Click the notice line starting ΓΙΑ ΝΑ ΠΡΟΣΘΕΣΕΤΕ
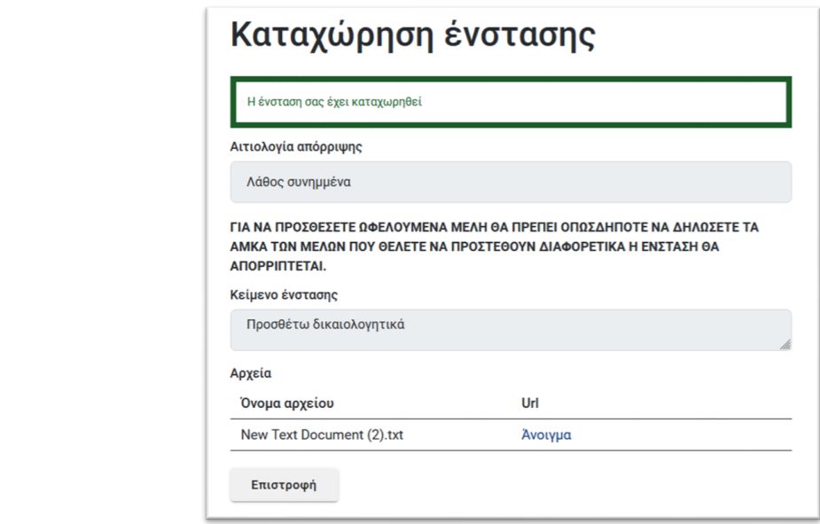 coord(494,228)
